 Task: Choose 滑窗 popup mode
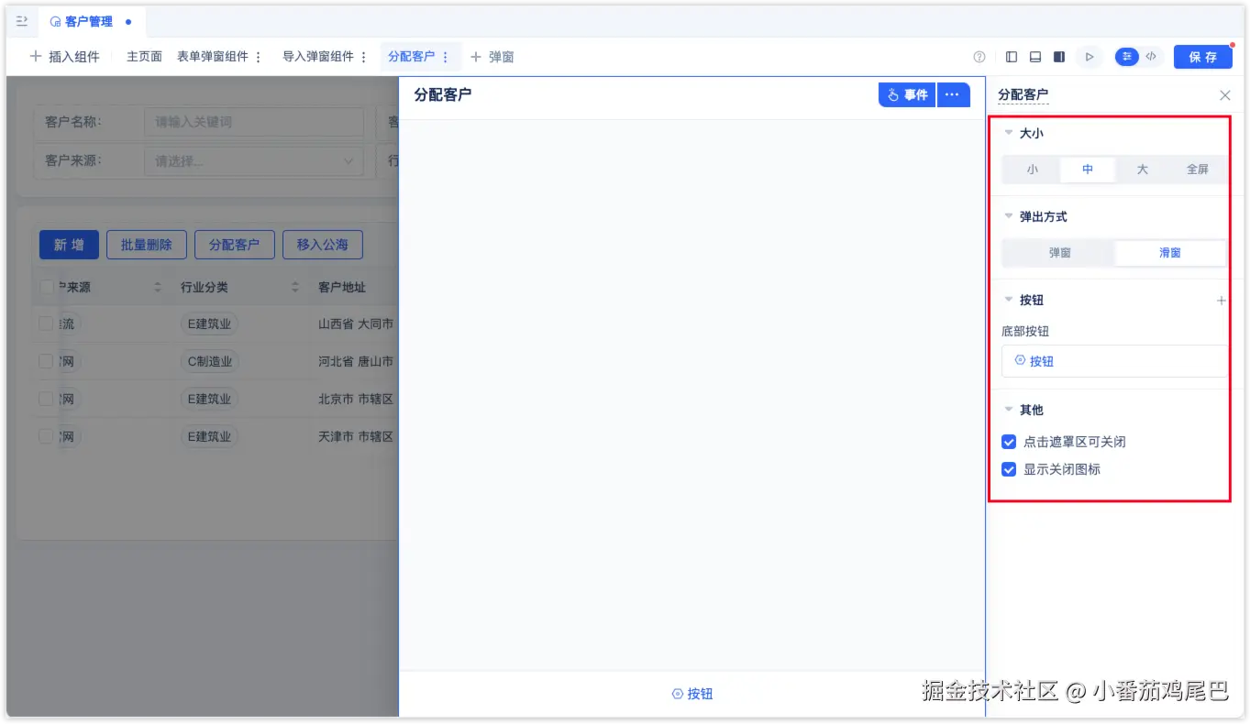click(1170, 253)
